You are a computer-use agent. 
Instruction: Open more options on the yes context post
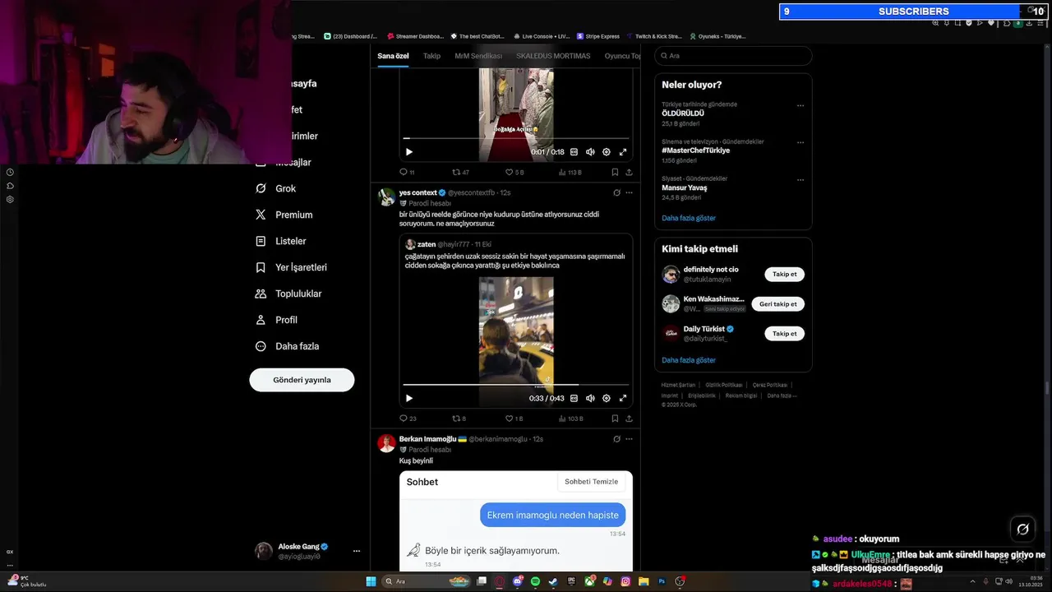629,192
